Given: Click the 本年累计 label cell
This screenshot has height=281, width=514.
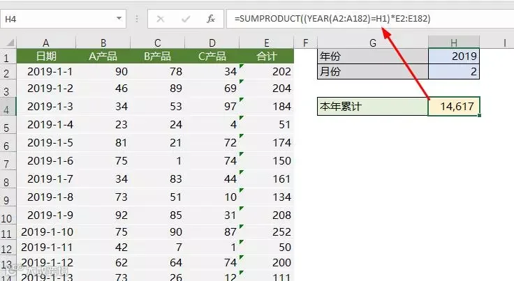Looking at the screenshot, I should 373,106.
